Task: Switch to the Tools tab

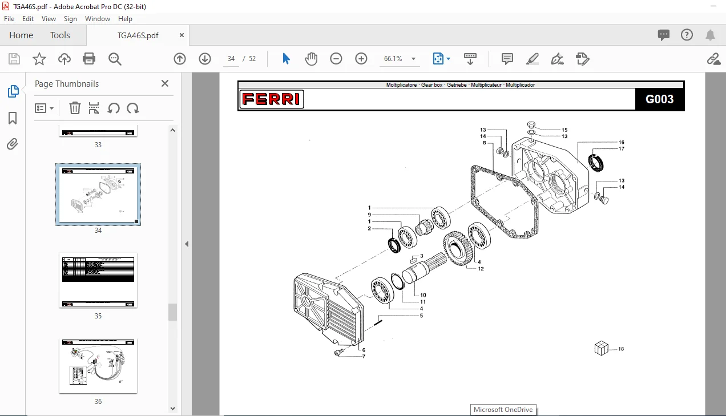Action: point(60,35)
